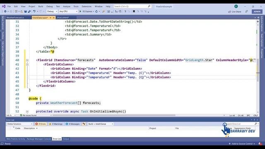The image size is (265, 149).
Task: Open the Debug configuration dropdown
Action: [x=52, y=11]
